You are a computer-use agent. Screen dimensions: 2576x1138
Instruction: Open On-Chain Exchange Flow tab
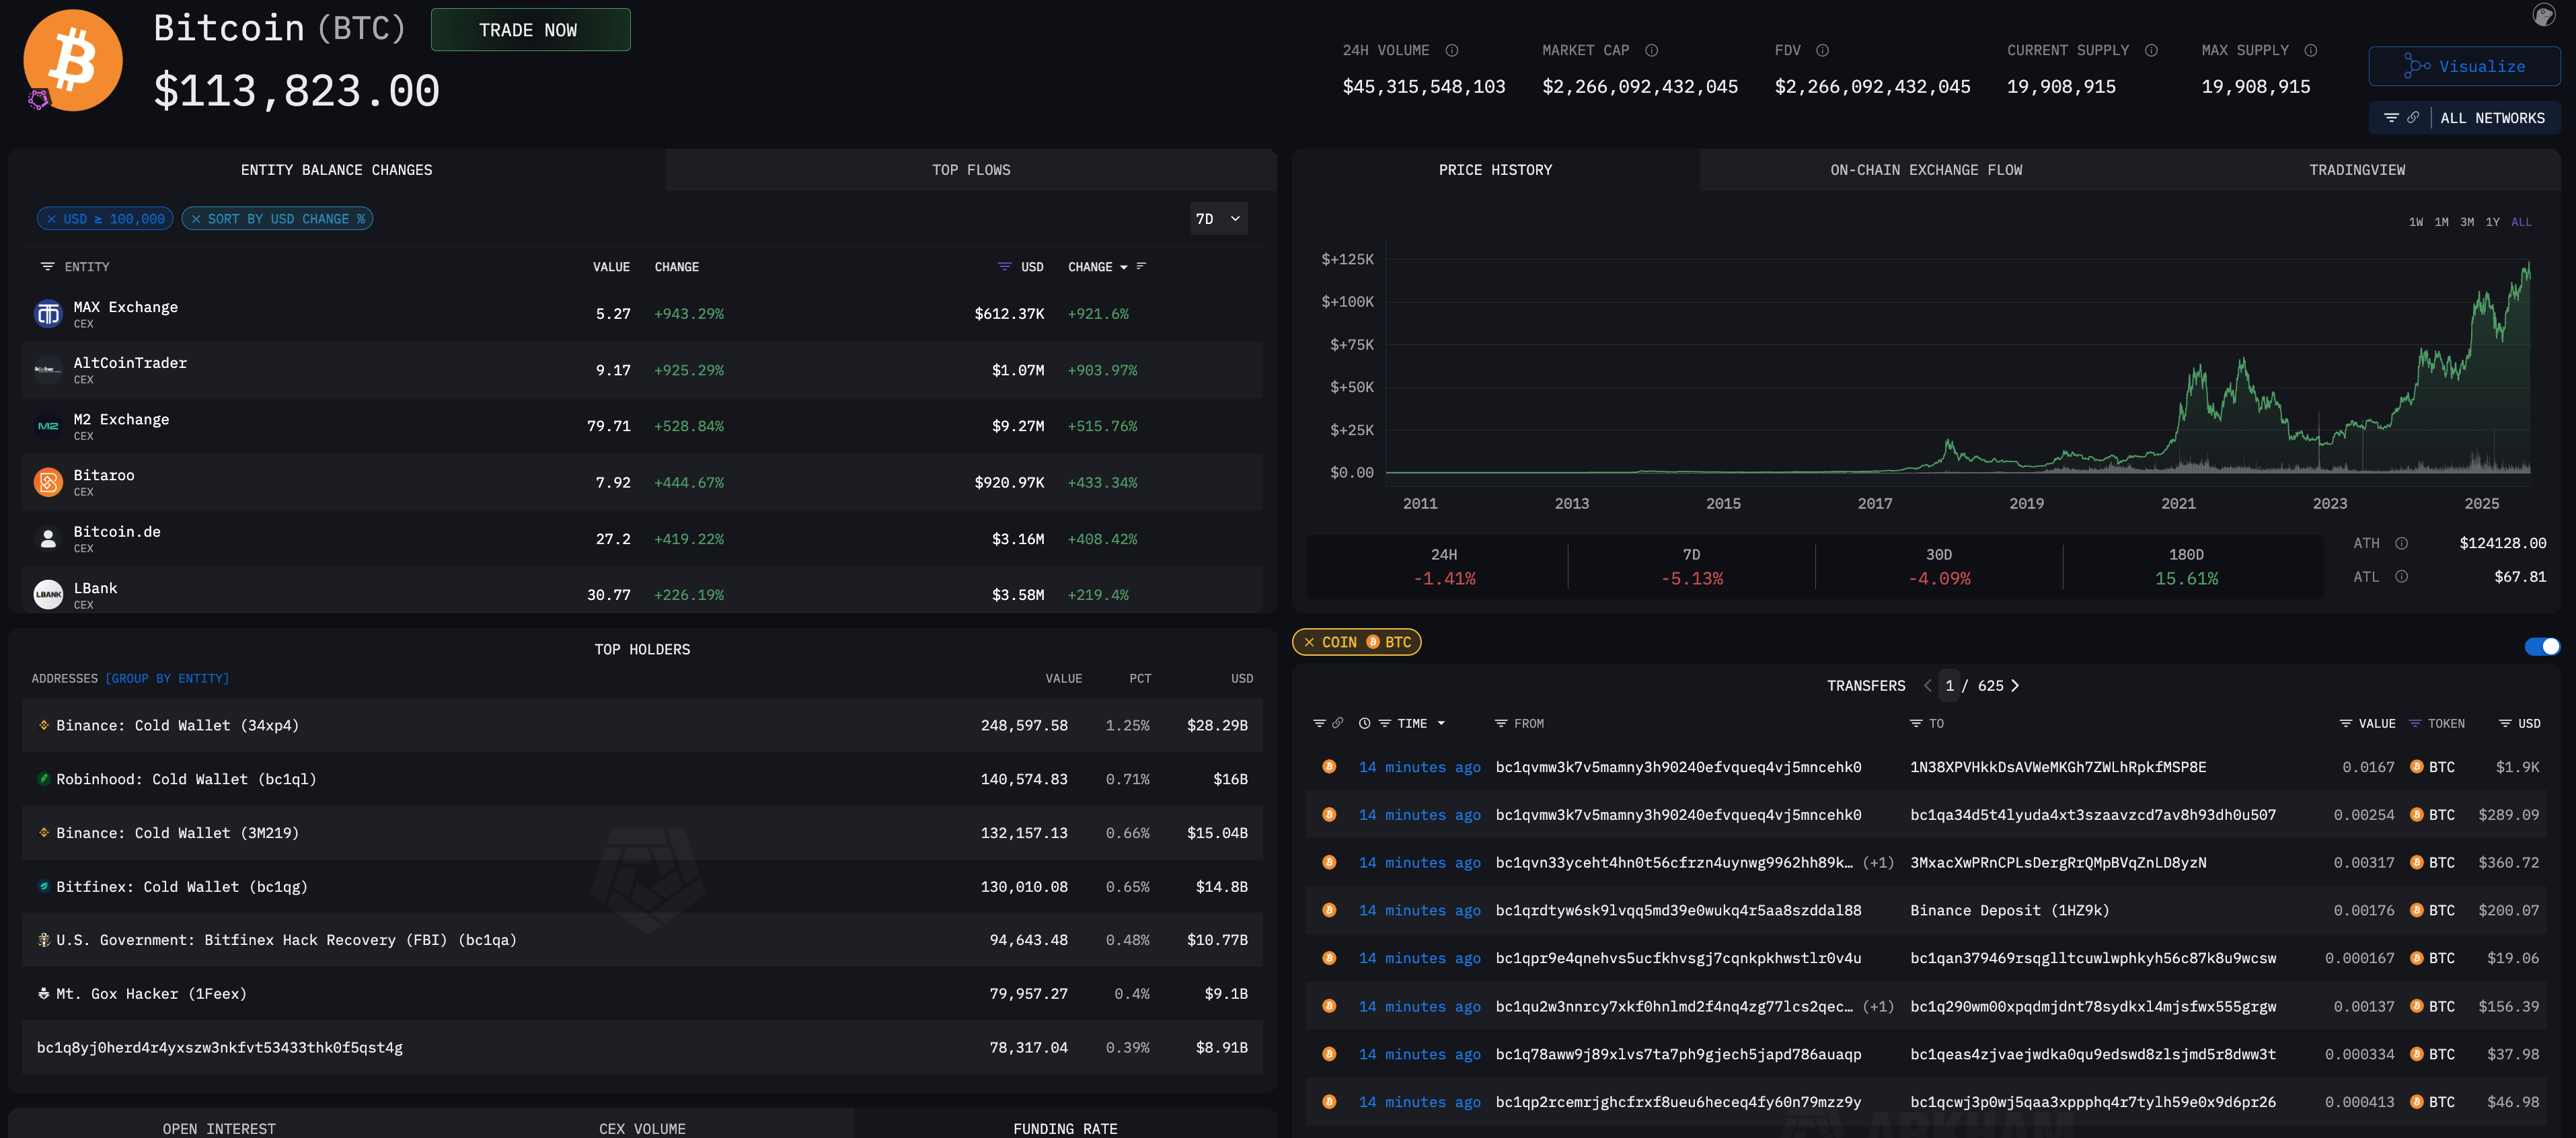1926,170
